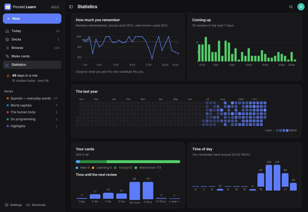Open search with the magnifier icon

click(x=291, y=7)
